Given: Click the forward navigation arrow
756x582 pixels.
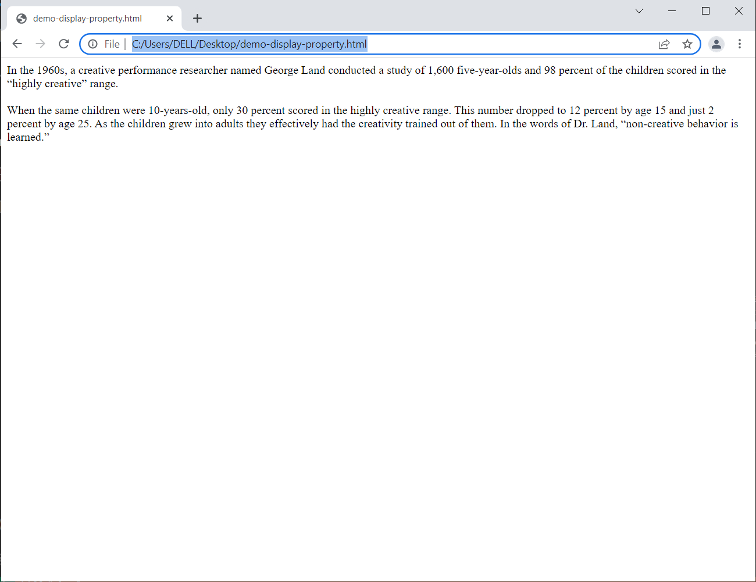Looking at the screenshot, I should point(40,44).
